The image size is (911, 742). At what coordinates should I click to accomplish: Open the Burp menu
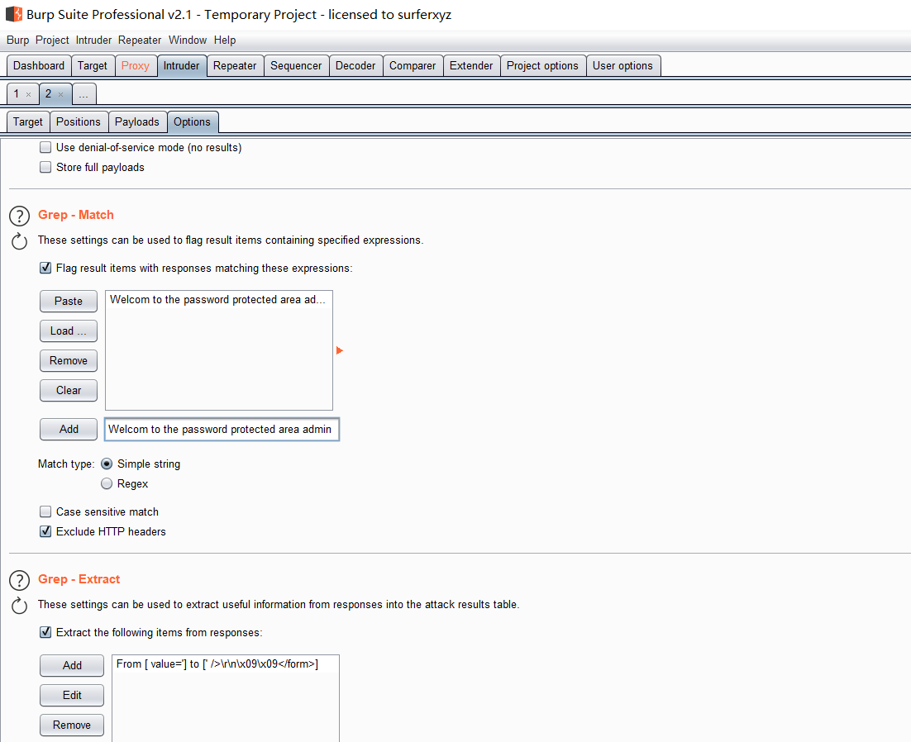[18, 40]
